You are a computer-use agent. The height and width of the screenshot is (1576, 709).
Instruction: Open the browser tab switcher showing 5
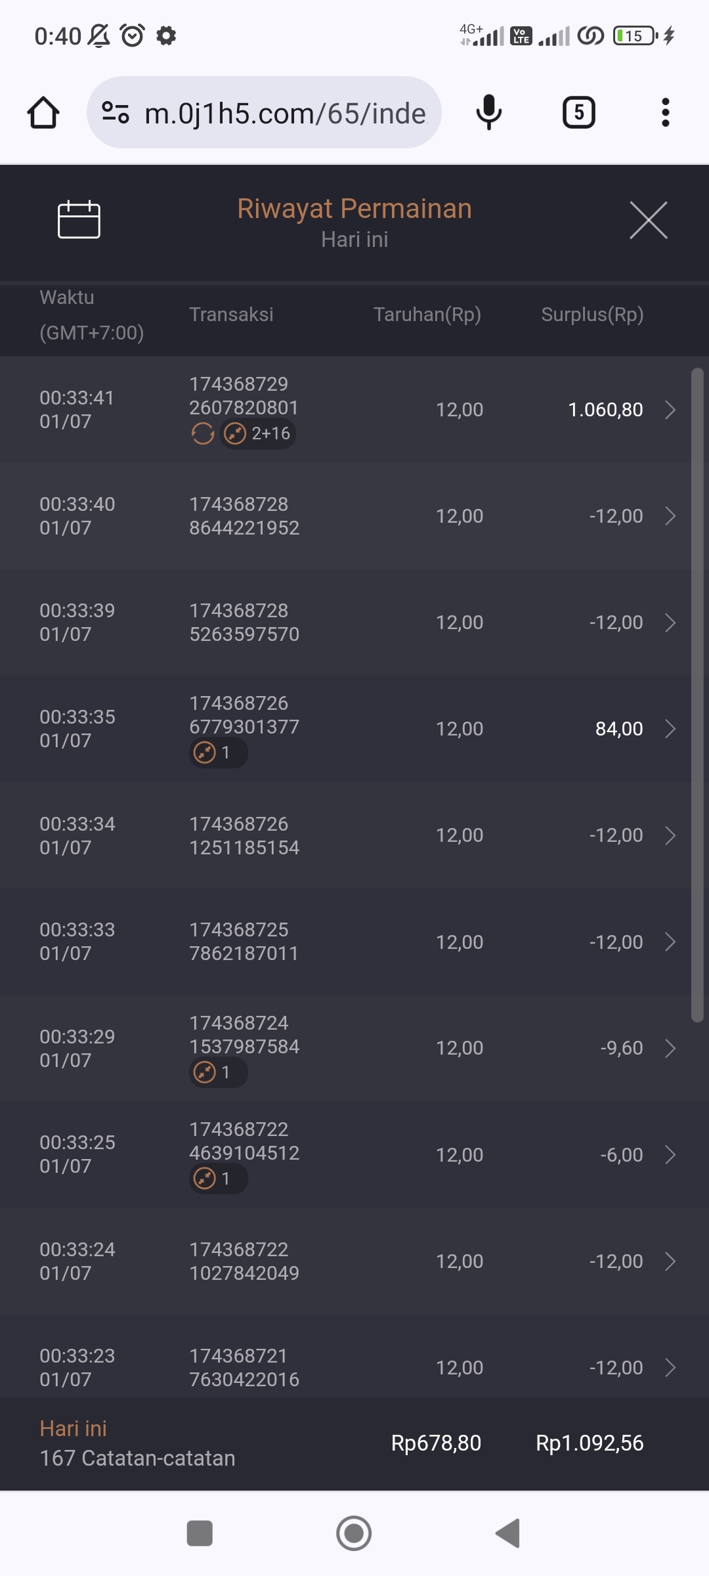coord(578,113)
